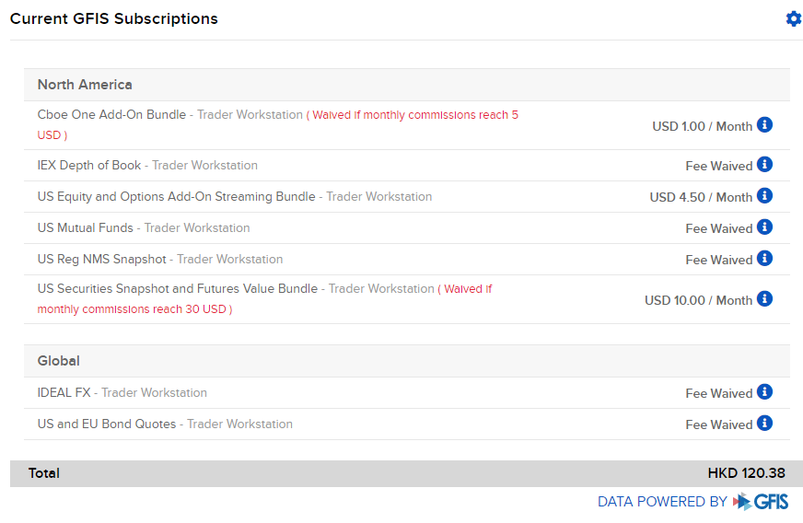Show info for US and EU Bond Quotes
Viewport: 803px width, 523px height.
click(x=764, y=424)
